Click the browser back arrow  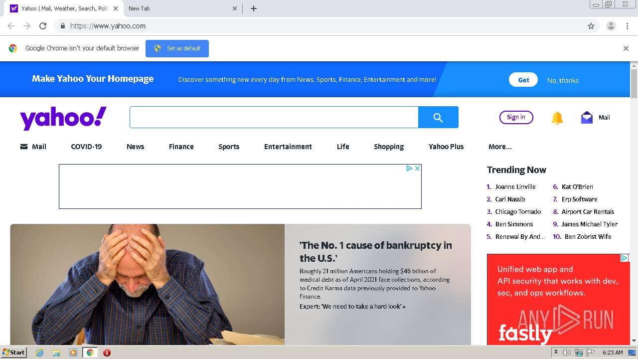coord(11,26)
